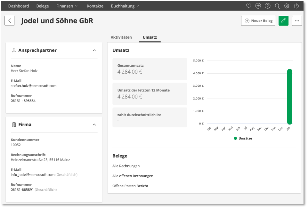The width and height of the screenshot is (308, 208).
Task: Click the green Jan revenue bar
Action: (289, 97)
